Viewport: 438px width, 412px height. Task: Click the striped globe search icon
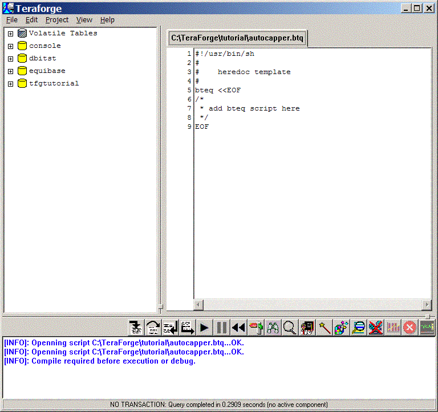click(359, 328)
